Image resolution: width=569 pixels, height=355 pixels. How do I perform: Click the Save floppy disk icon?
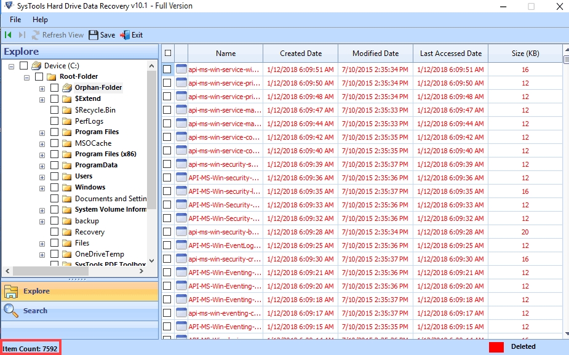(94, 35)
